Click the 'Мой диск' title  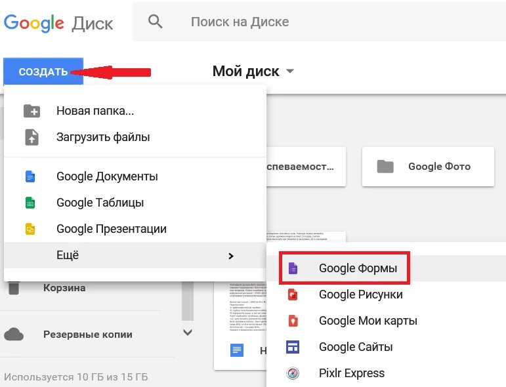point(246,71)
